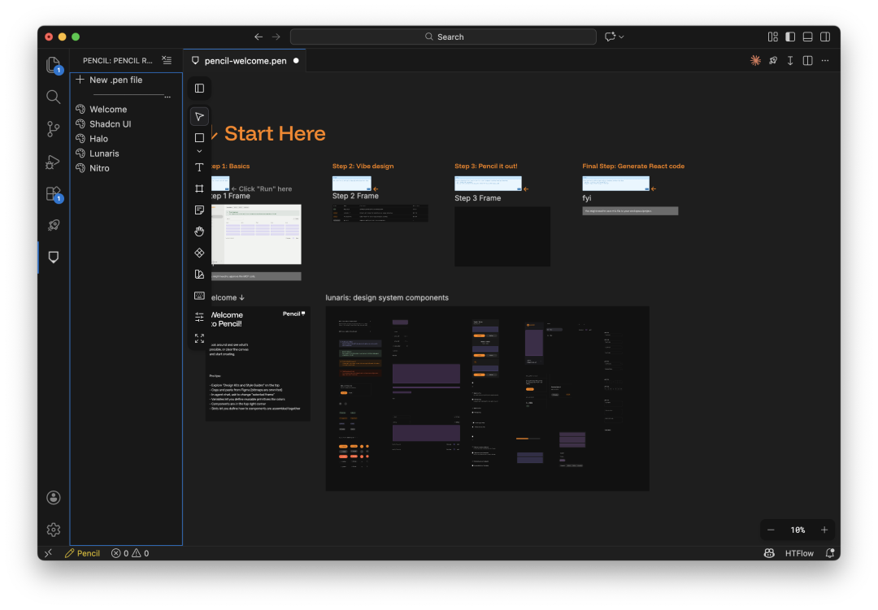Screen dimensions: 878x610
Task: Click the zoom in plus button
Action: (x=824, y=530)
